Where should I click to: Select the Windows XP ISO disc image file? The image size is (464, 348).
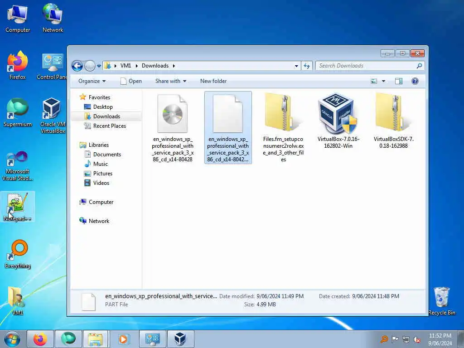click(x=173, y=128)
